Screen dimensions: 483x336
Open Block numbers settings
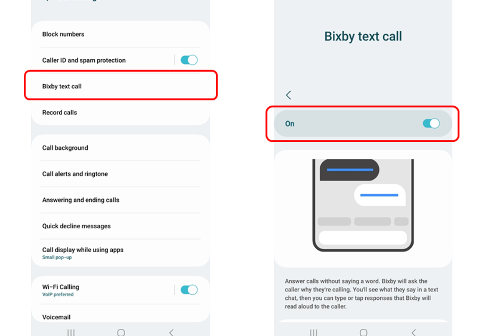pyautogui.click(x=121, y=34)
